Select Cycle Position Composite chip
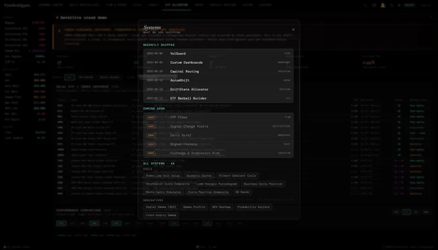The image size is (438, 250). click(x=208, y=192)
